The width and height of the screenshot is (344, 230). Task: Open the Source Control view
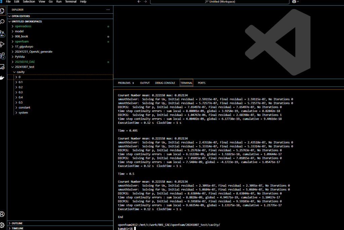[3, 33]
